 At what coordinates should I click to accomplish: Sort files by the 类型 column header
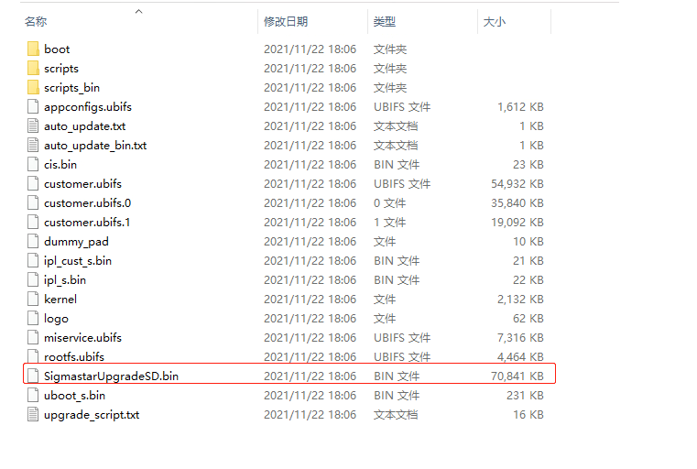[x=385, y=21]
